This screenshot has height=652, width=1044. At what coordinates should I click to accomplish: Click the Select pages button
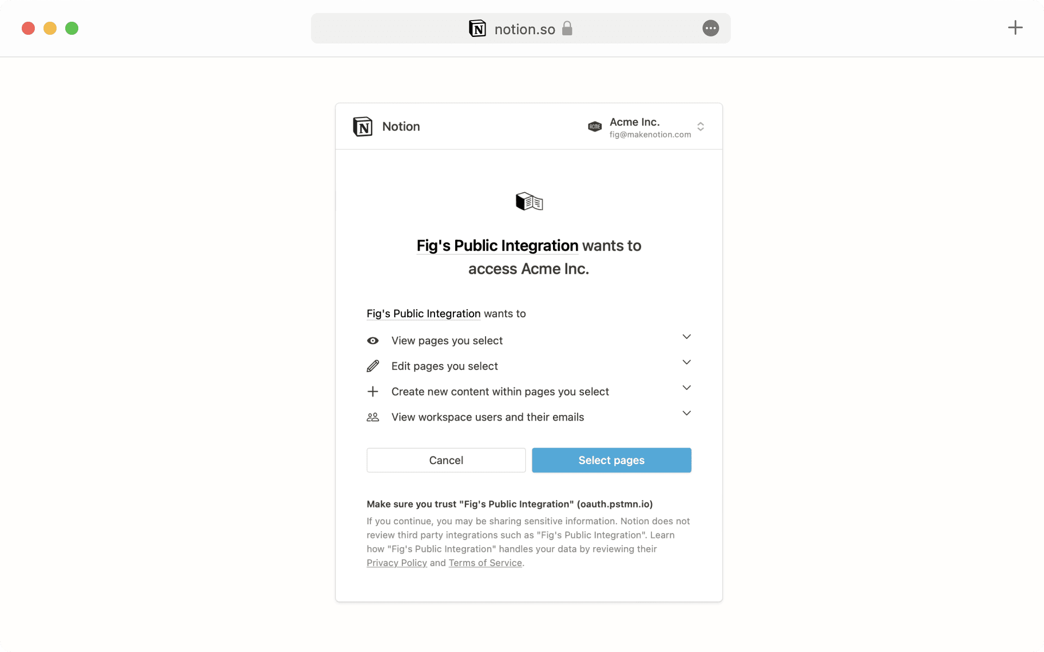coord(611,460)
